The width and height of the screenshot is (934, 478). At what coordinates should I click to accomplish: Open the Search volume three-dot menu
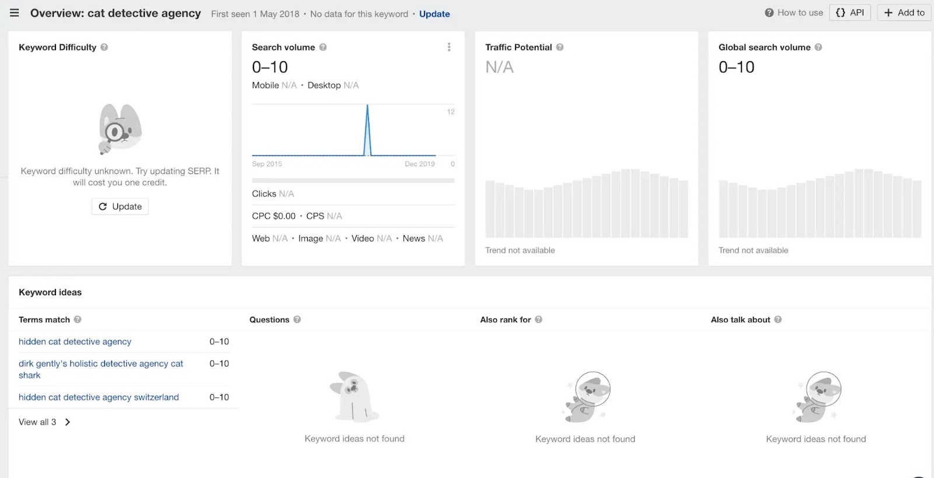[449, 47]
